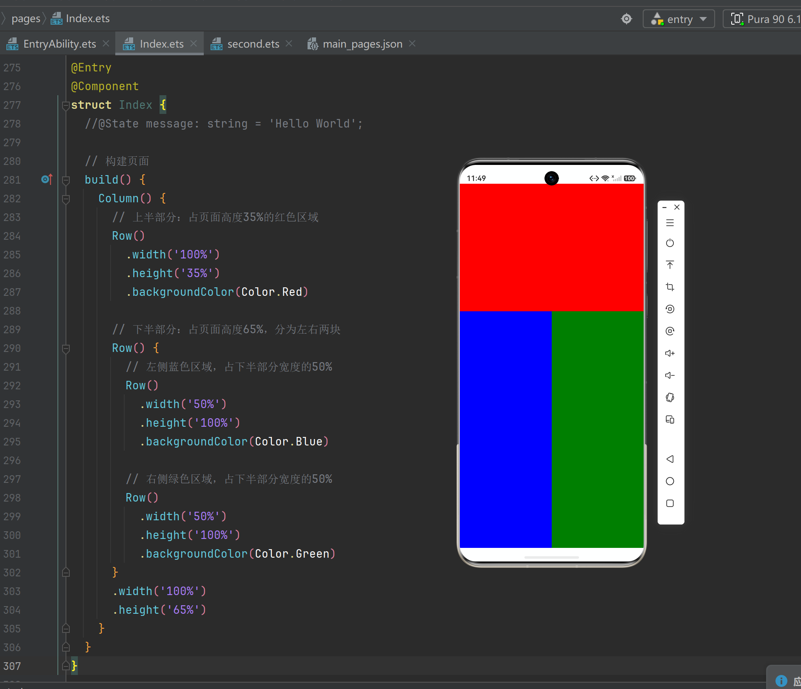This screenshot has height=689, width=801.
Task: Click emulator back navigation triangle
Action: pyautogui.click(x=670, y=459)
